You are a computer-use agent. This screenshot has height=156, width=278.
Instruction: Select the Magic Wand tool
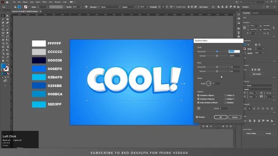pyautogui.click(x=3, y=19)
